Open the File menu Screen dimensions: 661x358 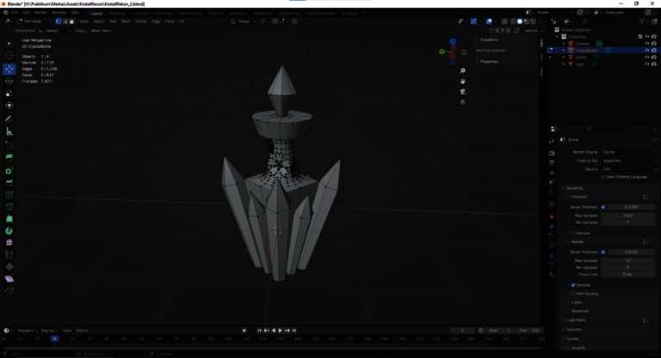[x=15, y=13]
